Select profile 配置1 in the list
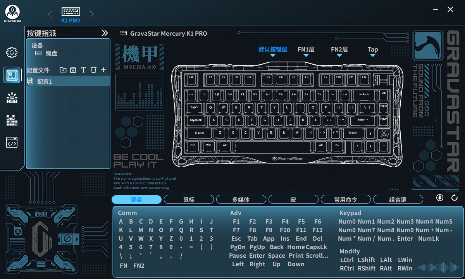465x279 pixels. tap(68, 81)
